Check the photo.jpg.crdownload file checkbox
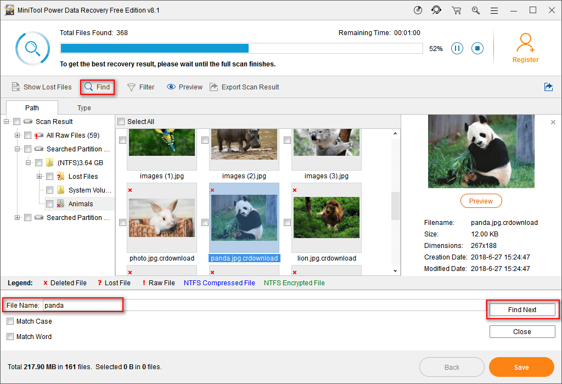The height and width of the screenshot is (384, 562). pos(122,223)
